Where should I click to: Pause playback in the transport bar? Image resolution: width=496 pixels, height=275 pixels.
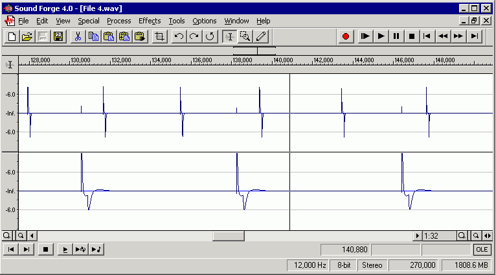[x=396, y=36]
